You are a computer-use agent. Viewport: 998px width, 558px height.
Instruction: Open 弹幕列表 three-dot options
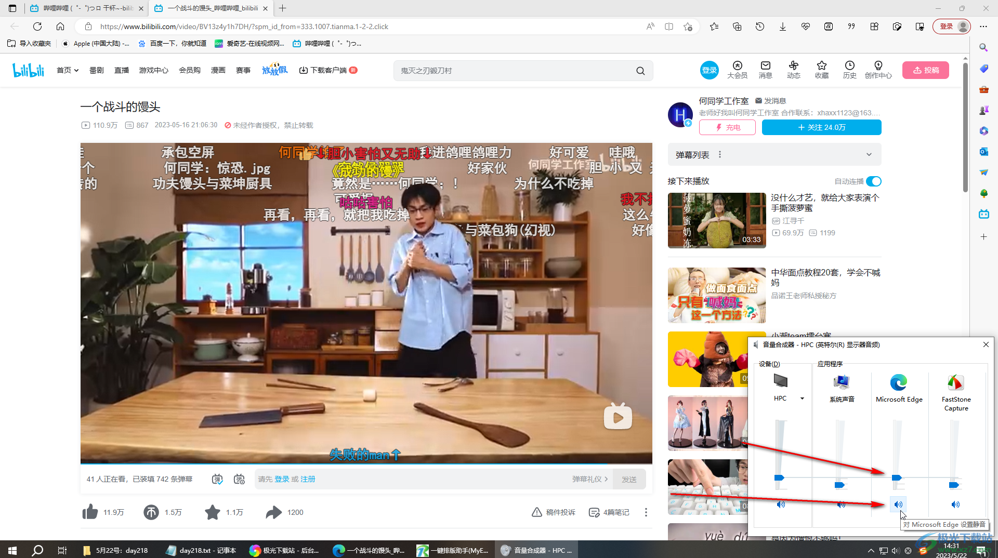(720, 154)
